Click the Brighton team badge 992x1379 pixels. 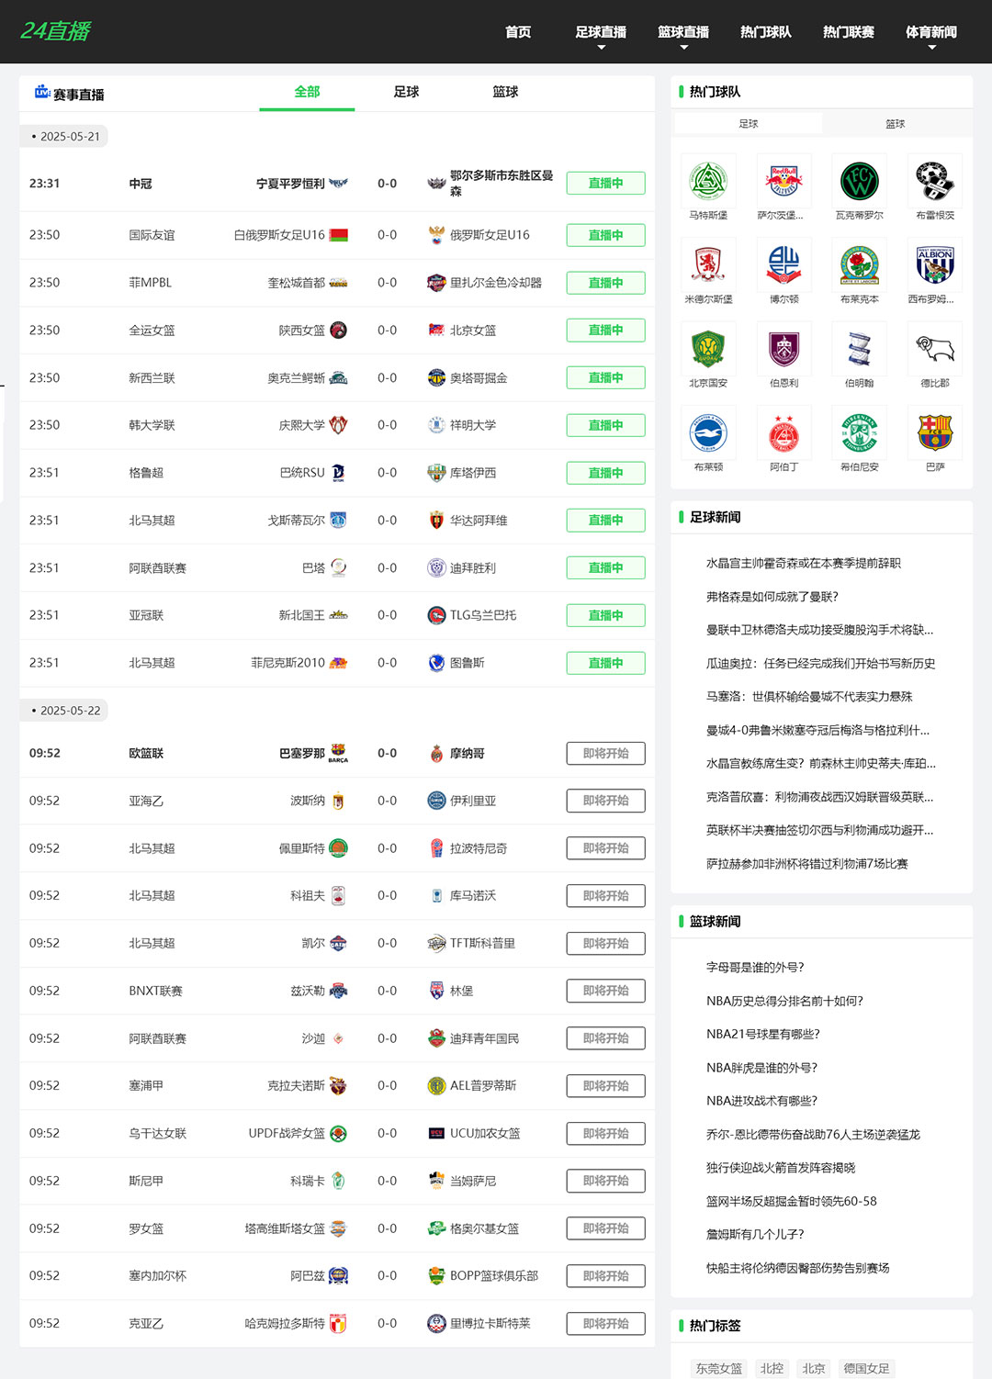point(708,433)
